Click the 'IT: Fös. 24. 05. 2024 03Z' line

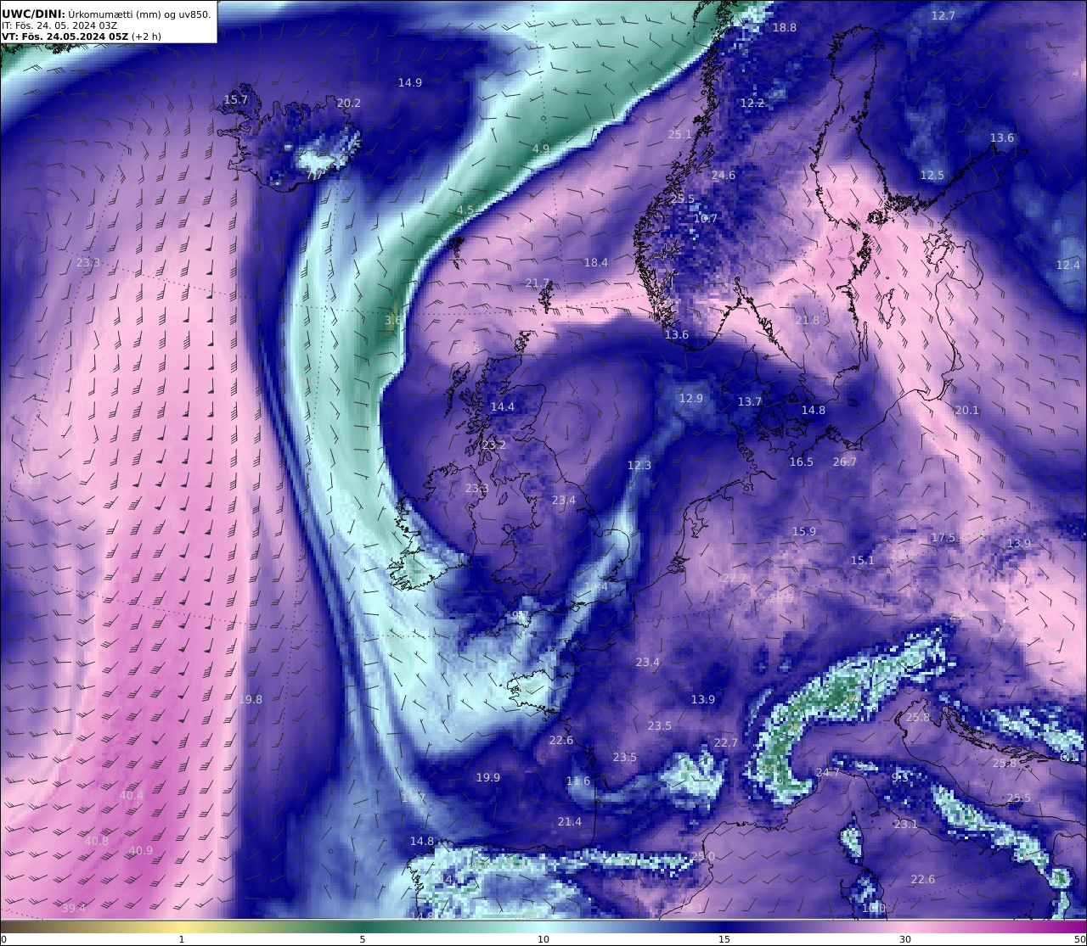pyautogui.click(x=59, y=25)
